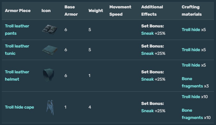Open the Troll hide cape link
The width and height of the screenshot is (216, 125).
point(19,107)
